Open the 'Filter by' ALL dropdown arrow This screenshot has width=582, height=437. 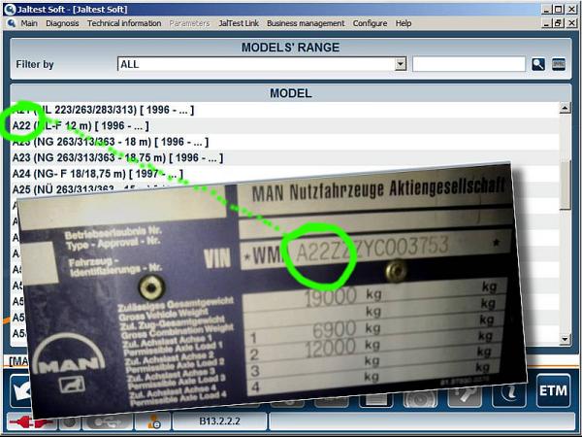(400, 64)
